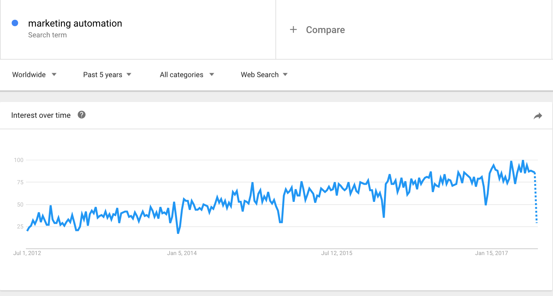553x296 pixels.
Task: Open the All categories dropdown
Action: point(187,75)
